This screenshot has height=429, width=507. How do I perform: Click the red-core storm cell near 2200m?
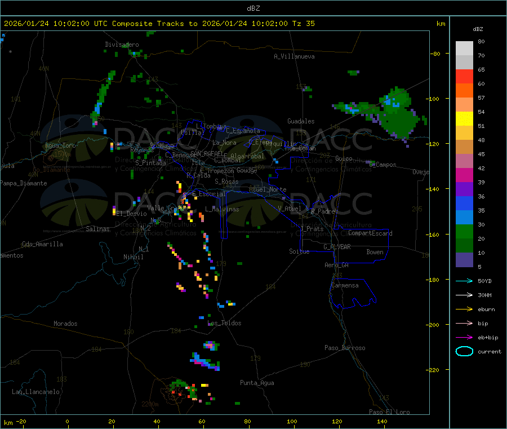coord(183,391)
